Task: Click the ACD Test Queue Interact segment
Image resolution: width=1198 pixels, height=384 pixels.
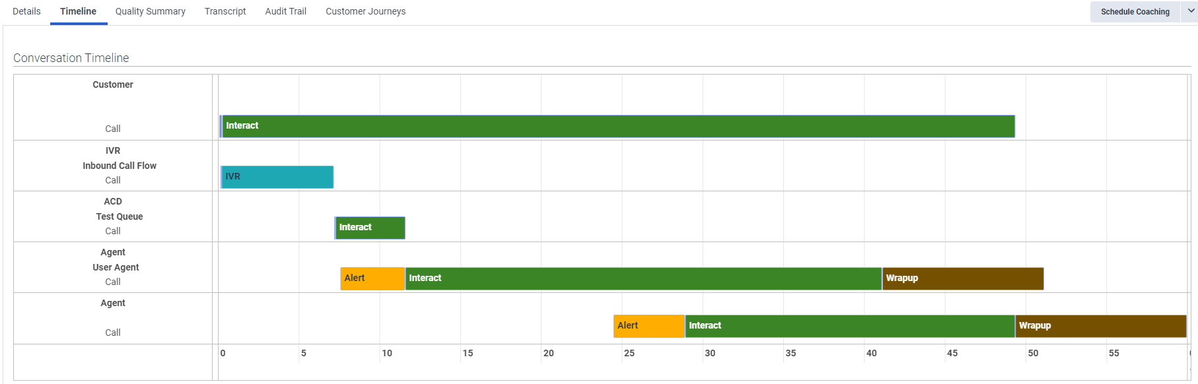Action: point(370,228)
